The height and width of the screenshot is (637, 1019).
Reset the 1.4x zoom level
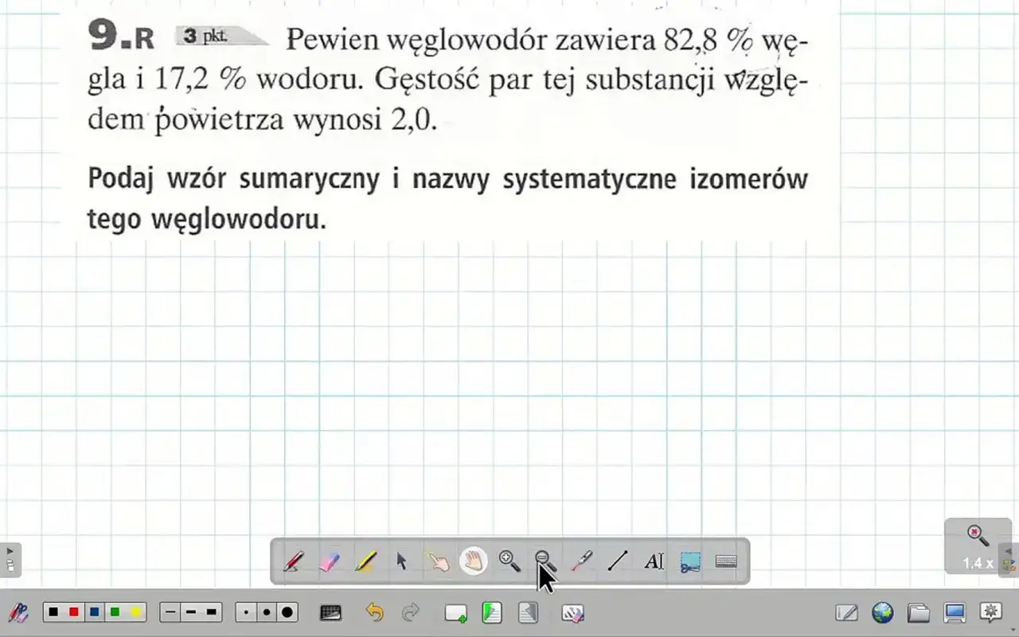click(976, 533)
